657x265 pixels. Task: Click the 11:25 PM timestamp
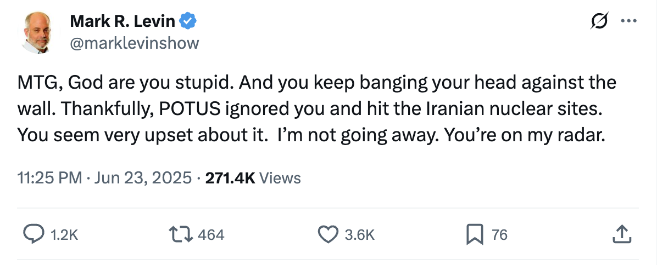tap(49, 178)
